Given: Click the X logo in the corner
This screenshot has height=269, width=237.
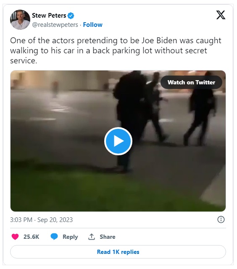Looking at the screenshot, I should [221, 15].
